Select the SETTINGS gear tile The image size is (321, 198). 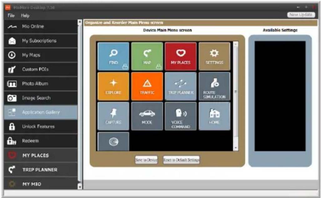214,56
